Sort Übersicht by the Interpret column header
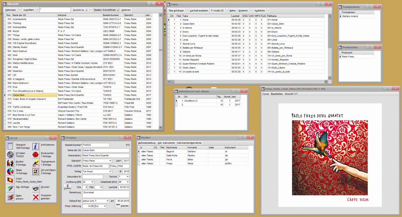Screen dimensions: 402x217 click(80, 15)
